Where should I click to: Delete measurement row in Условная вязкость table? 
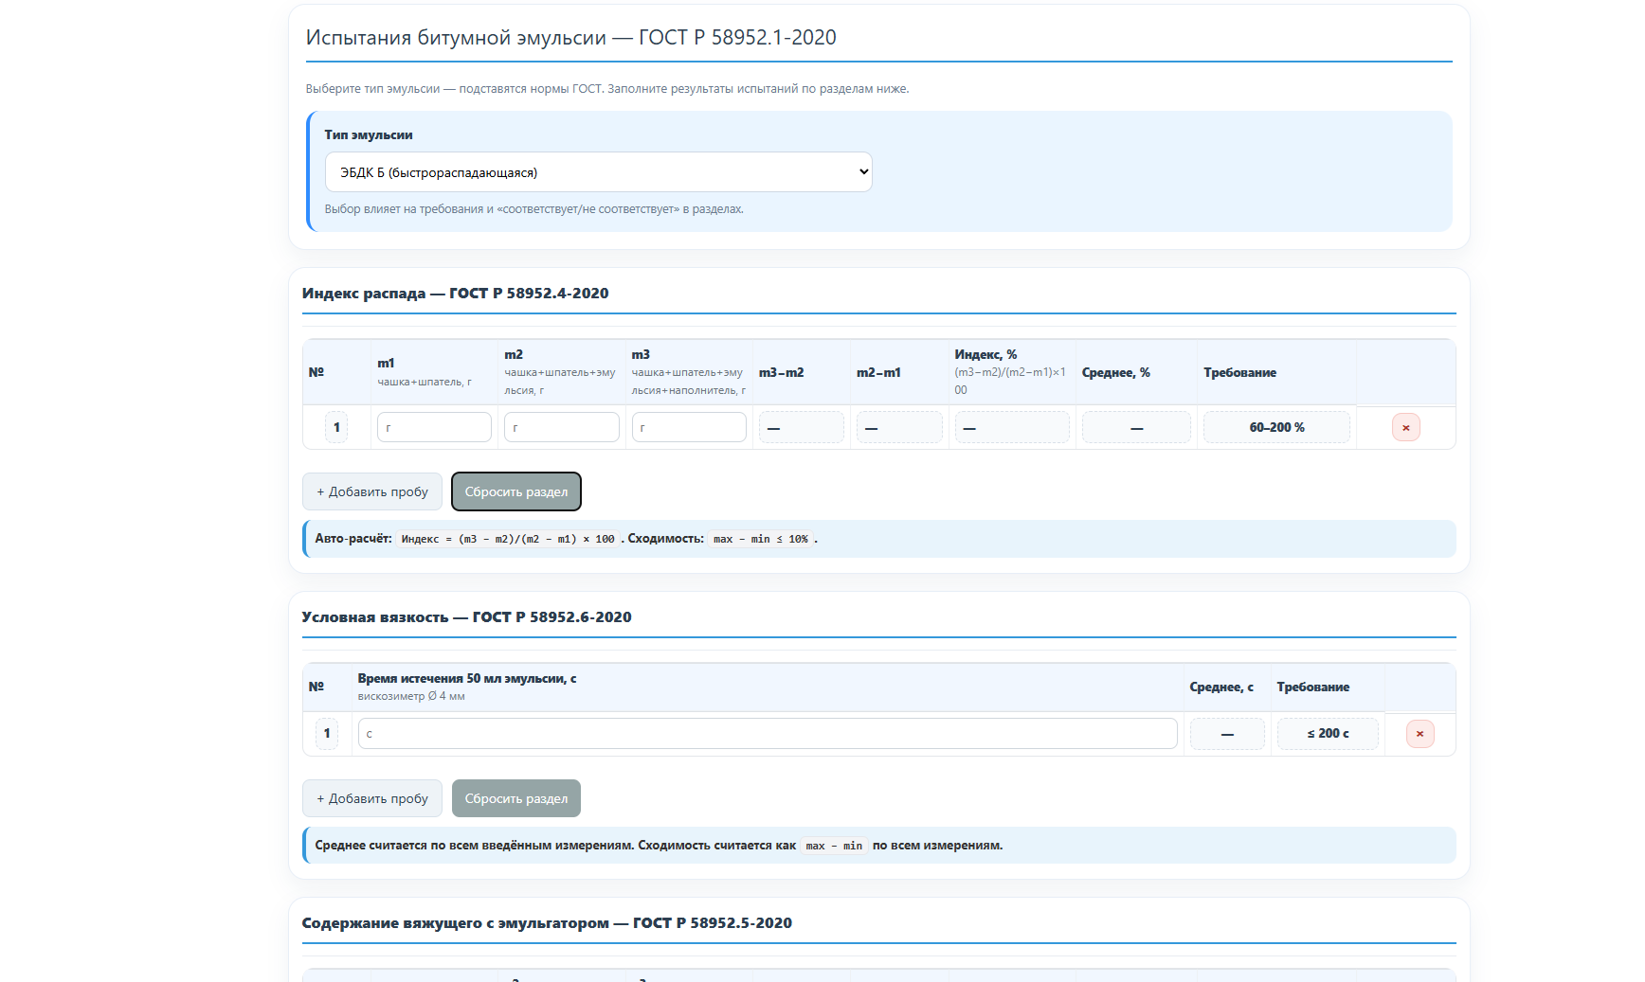click(1419, 734)
